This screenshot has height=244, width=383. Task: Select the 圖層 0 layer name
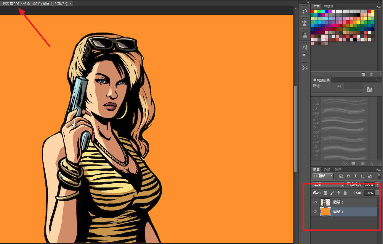[x=338, y=202]
